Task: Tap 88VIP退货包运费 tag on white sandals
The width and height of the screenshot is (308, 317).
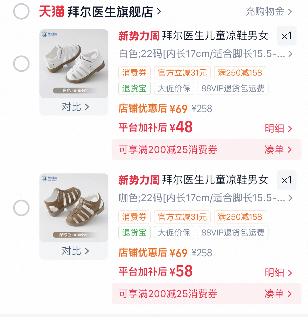Action: (233, 88)
